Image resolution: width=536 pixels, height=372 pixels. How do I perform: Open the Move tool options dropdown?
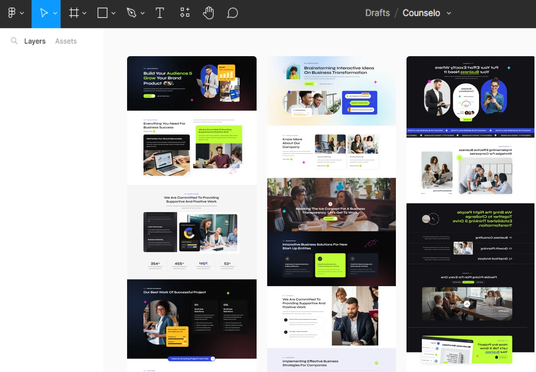[x=55, y=13]
